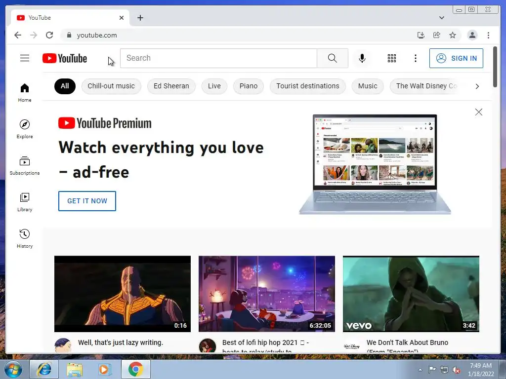Click the YouTube search field

218,58
